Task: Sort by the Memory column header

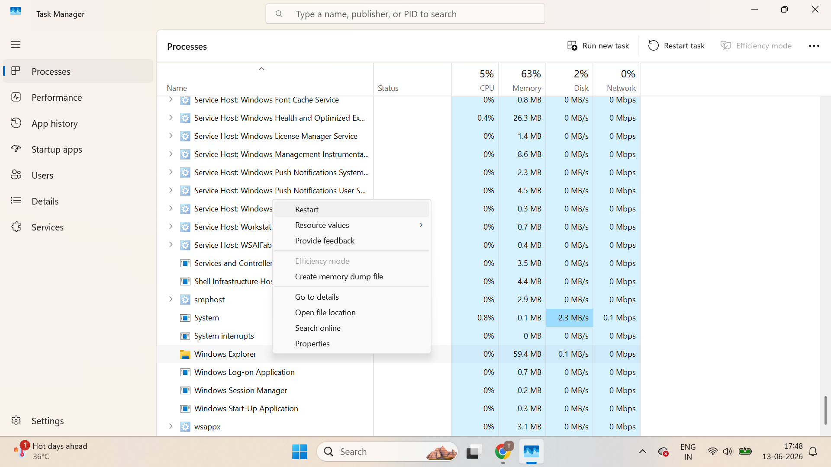Action: pos(522,80)
